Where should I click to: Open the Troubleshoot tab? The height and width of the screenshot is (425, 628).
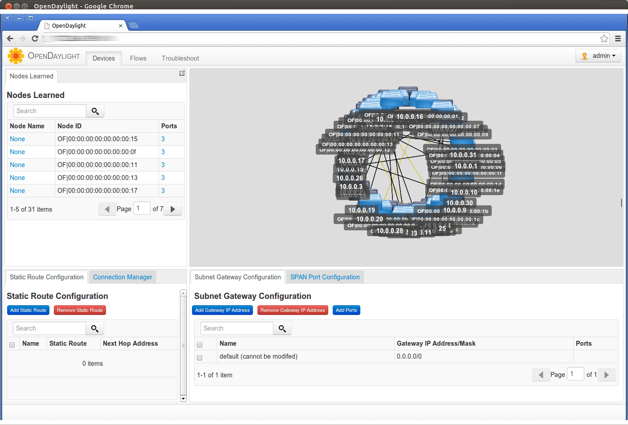(180, 58)
